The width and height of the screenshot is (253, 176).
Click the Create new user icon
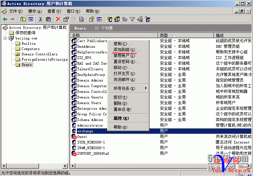[x=109, y=20]
